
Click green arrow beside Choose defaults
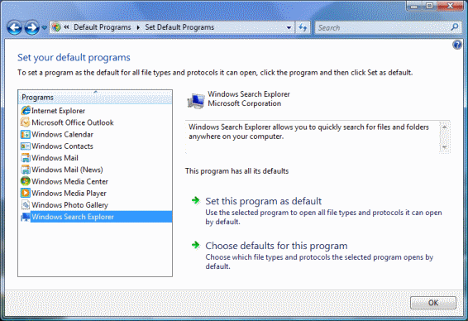point(196,245)
